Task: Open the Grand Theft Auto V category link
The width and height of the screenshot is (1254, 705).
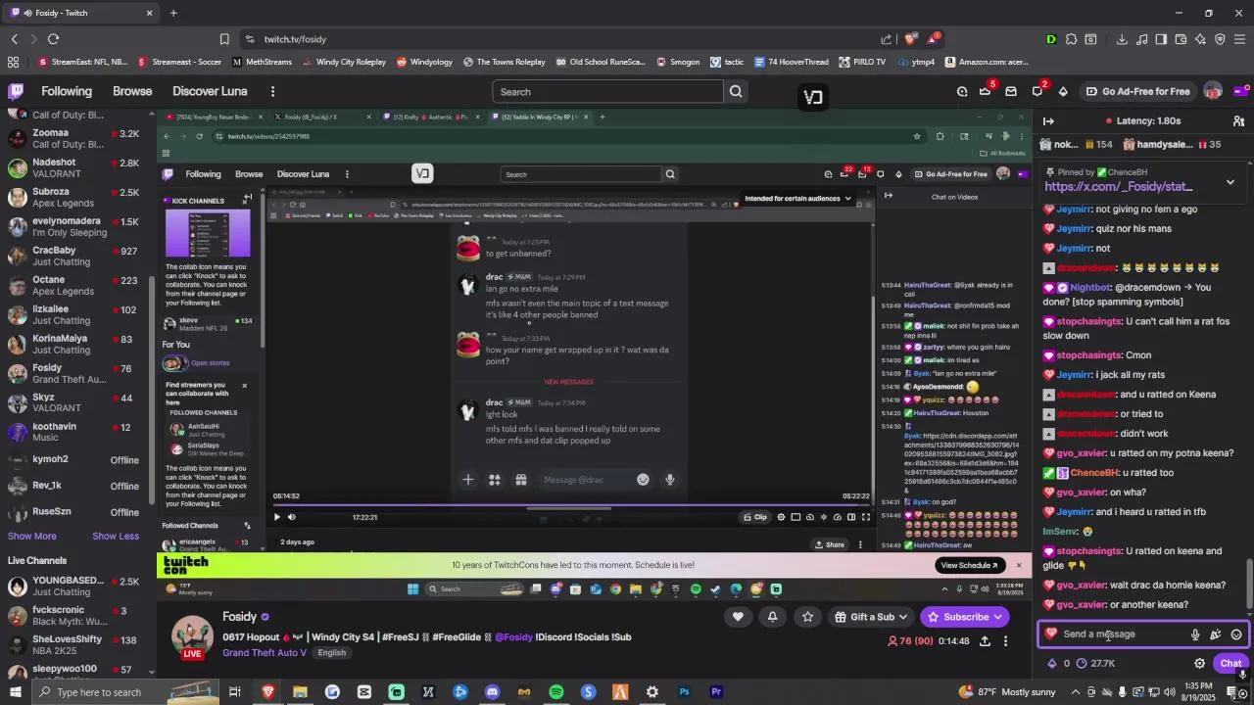Action: (265, 653)
